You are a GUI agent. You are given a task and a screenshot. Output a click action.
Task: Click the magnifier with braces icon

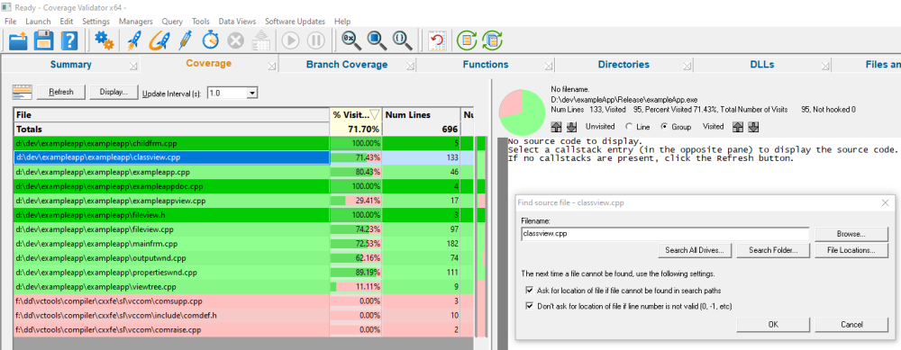(x=402, y=40)
